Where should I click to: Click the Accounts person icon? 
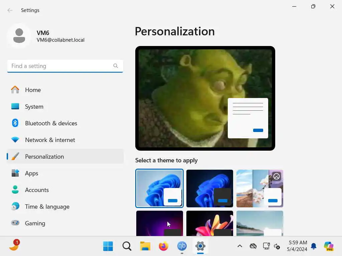click(15, 190)
